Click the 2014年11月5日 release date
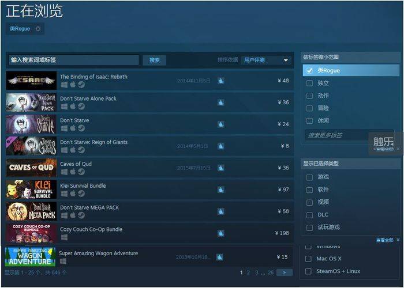The width and height of the screenshot is (404, 288). click(194, 81)
